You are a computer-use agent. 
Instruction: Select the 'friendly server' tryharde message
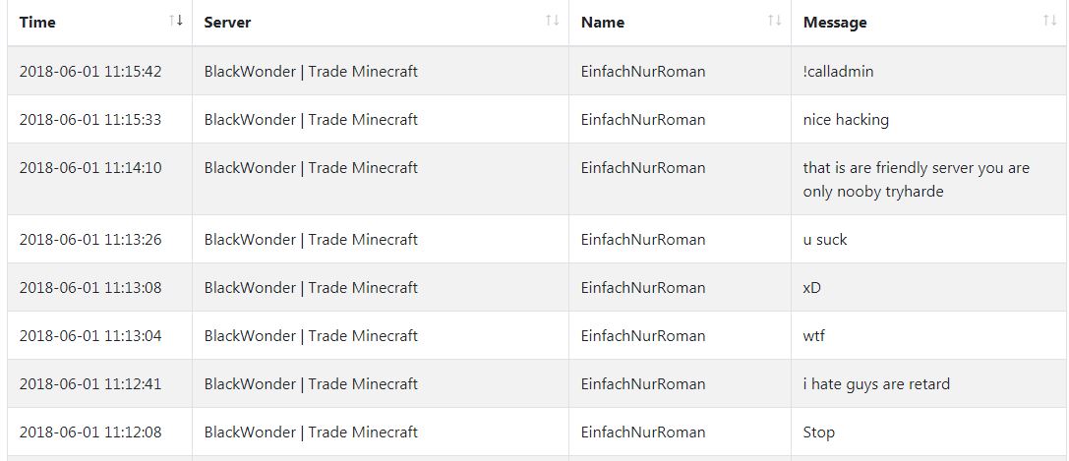point(917,179)
